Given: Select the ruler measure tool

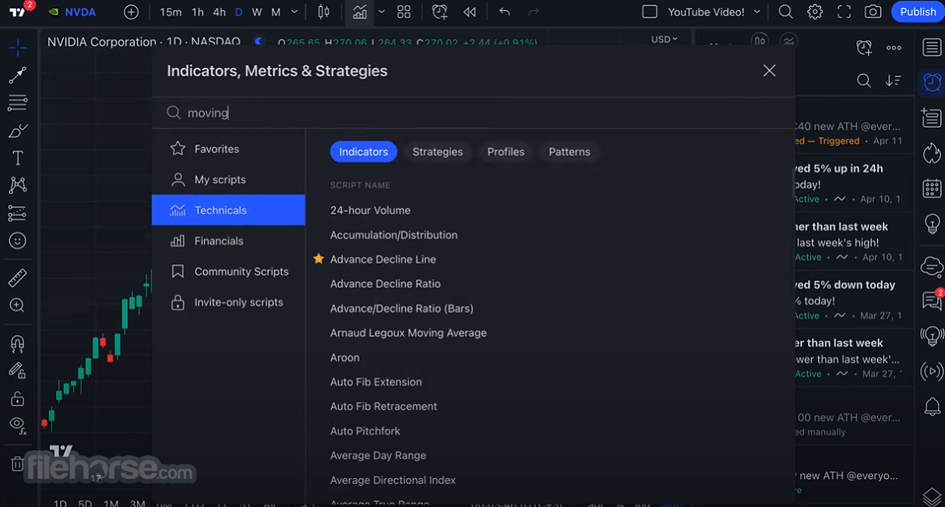Looking at the screenshot, I should (x=17, y=277).
